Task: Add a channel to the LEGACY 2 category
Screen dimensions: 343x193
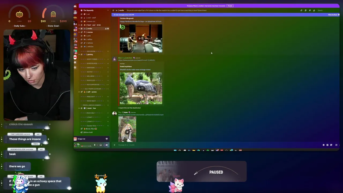Action: tap(108, 121)
